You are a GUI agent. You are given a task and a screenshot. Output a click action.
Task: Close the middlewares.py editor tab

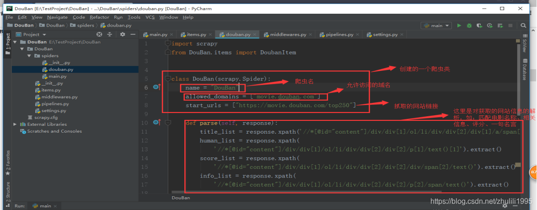(x=310, y=35)
